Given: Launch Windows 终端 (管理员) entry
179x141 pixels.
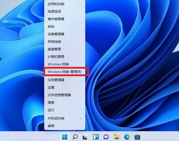Looking at the screenshot, I should [x=65, y=72].
